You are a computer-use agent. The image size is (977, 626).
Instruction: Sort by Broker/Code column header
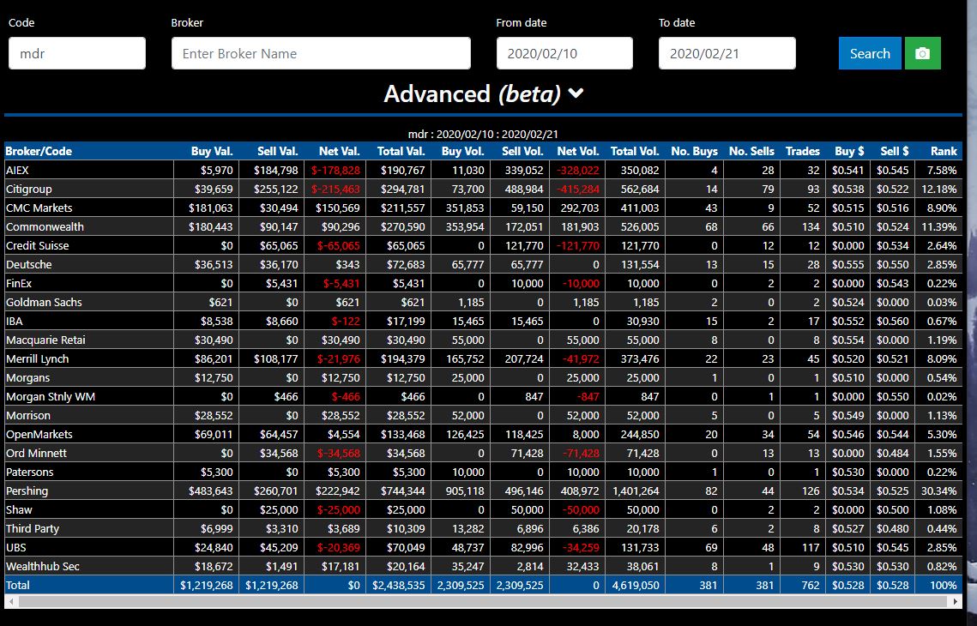(x=39, y=151)
